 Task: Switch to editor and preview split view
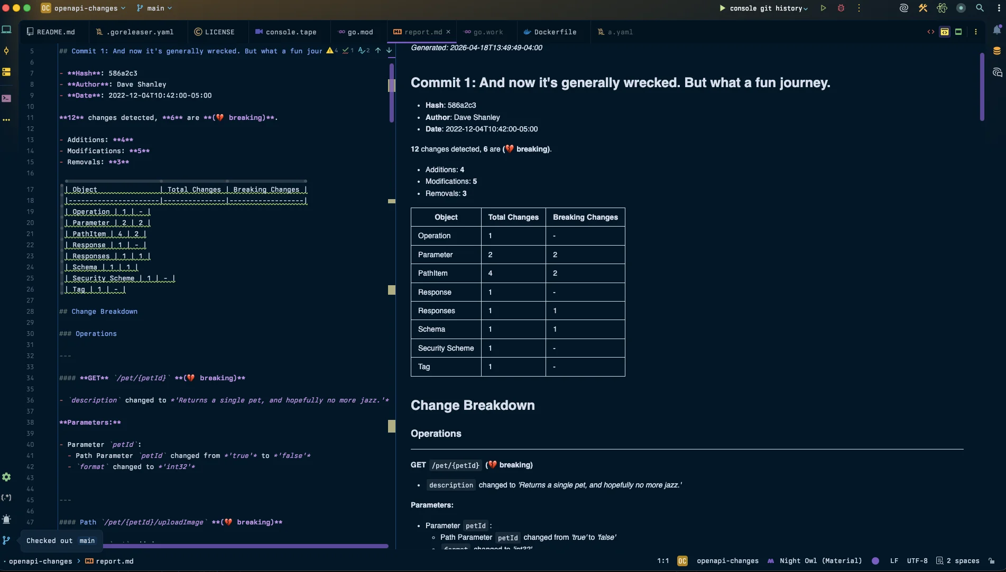[945, 32]
